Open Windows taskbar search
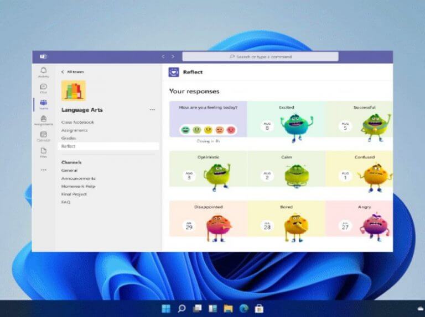 182,309
